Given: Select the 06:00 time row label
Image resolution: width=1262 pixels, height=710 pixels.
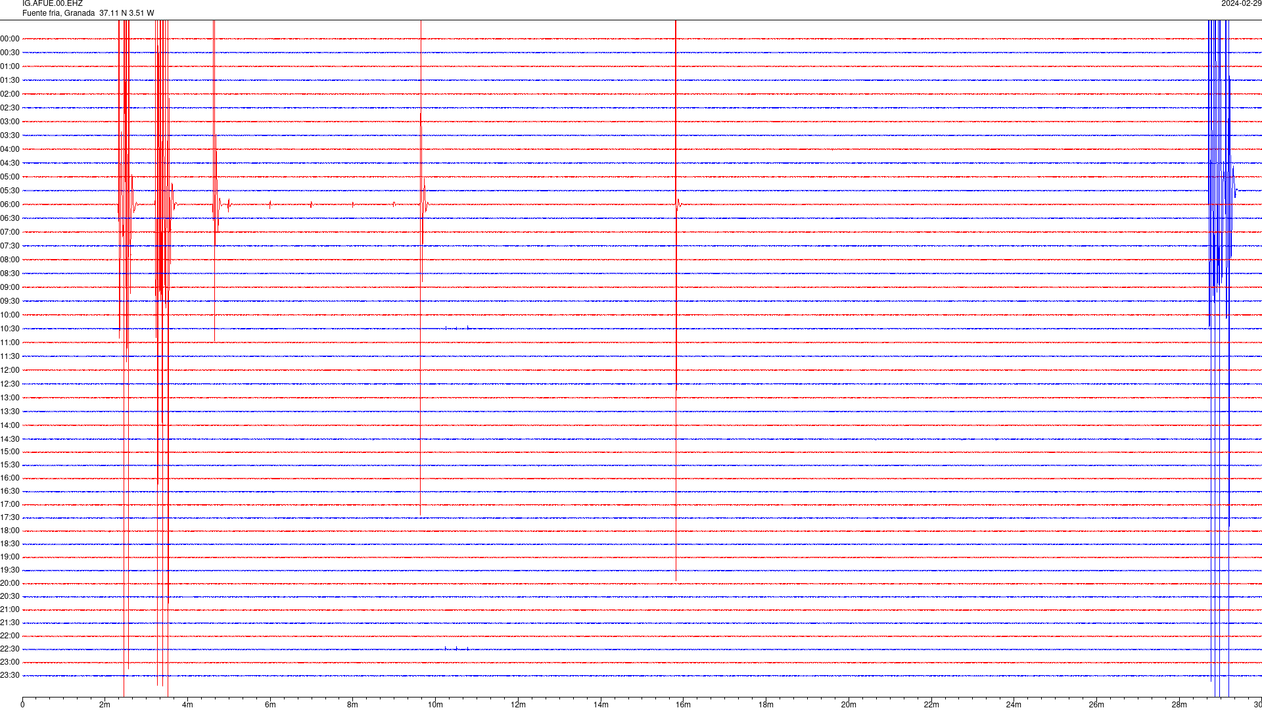Looking at the screenshot, I should click(x=10, y=204).
